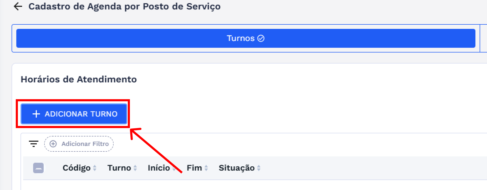This screenshot has height=190, width=487.
Task: Click the Cadastro de Agenda page title
Action: (x=124, y=7)
